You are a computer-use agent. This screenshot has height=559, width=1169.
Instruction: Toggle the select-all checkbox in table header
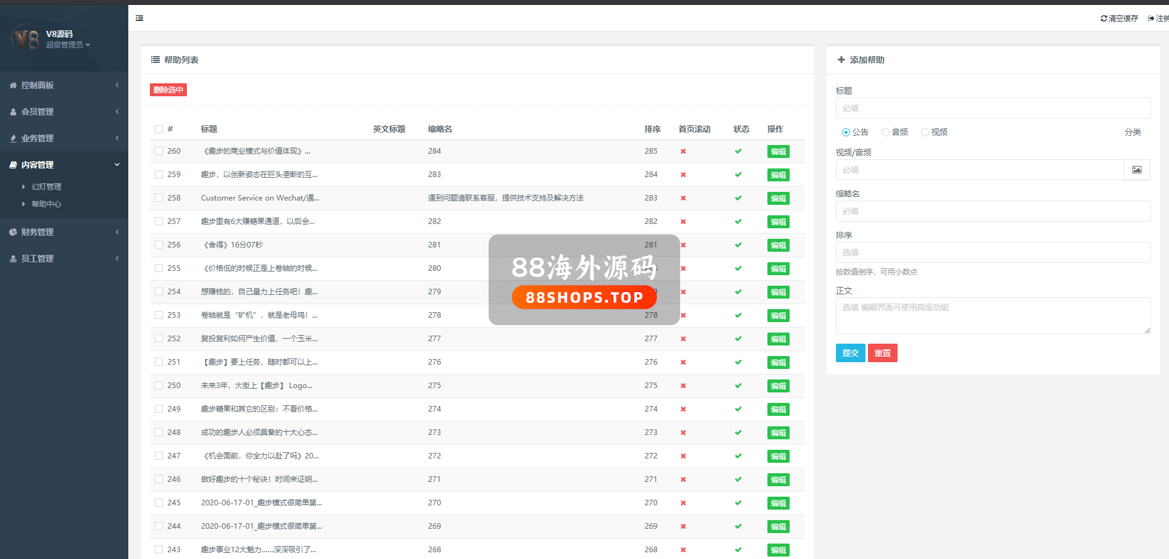point(159,129)
